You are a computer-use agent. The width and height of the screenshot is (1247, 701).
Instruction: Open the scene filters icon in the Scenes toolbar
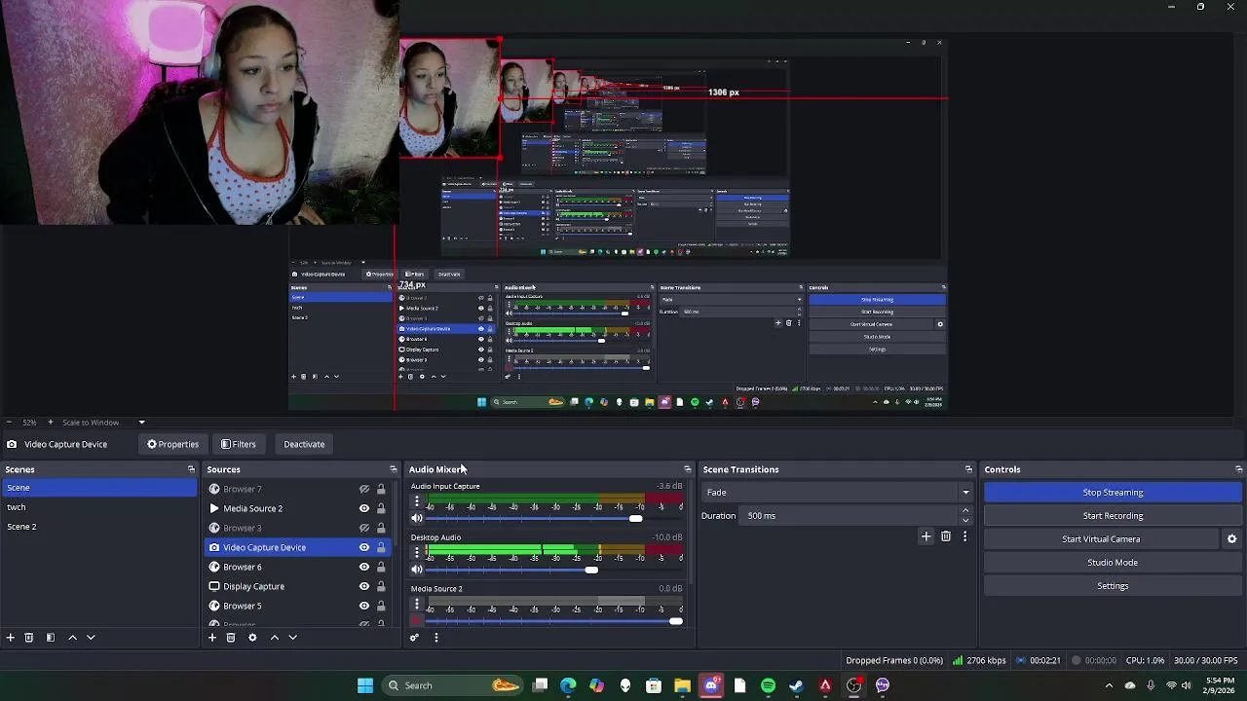(x=51, y=638)
